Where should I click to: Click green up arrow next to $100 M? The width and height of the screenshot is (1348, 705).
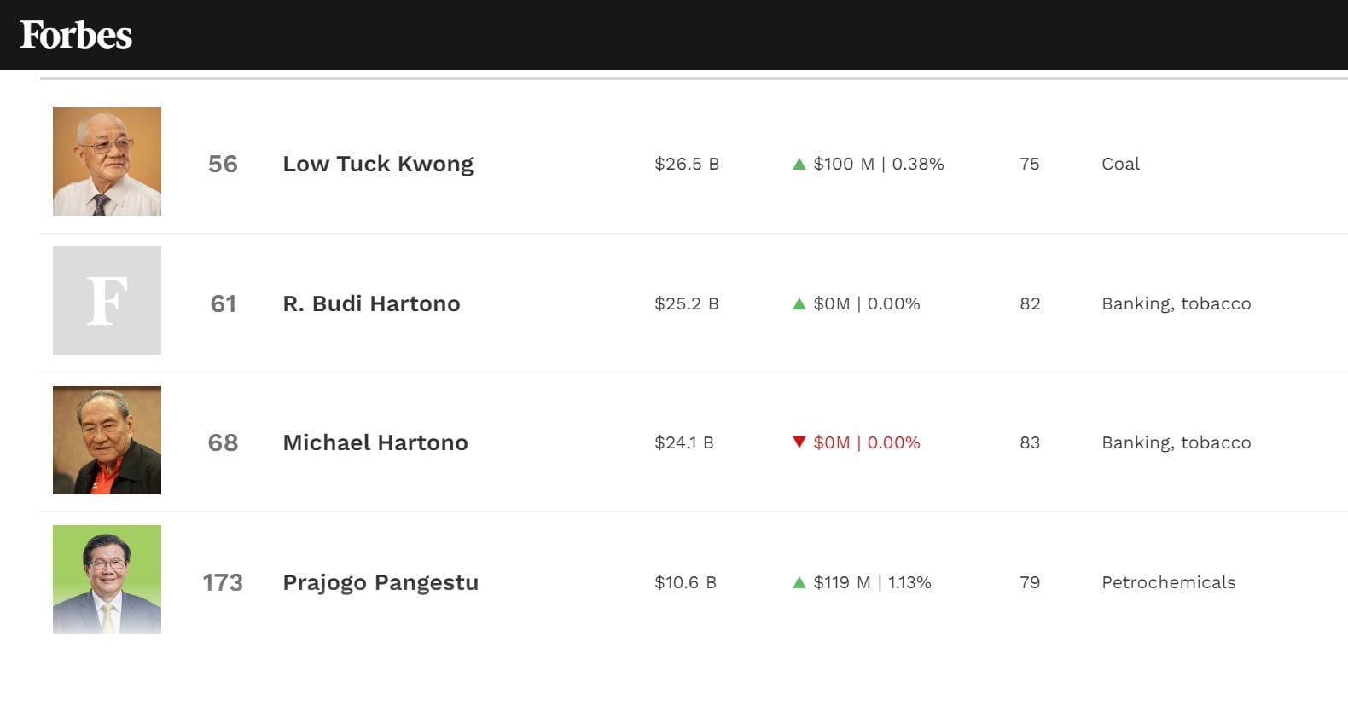(x=799, y=164)
